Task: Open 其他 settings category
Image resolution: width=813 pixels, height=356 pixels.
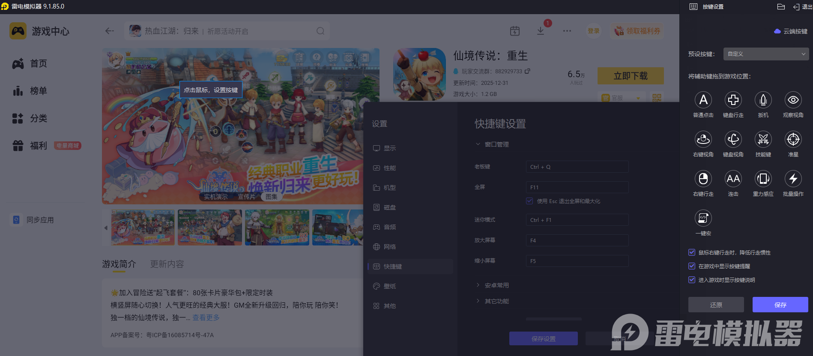Action: 410,306
